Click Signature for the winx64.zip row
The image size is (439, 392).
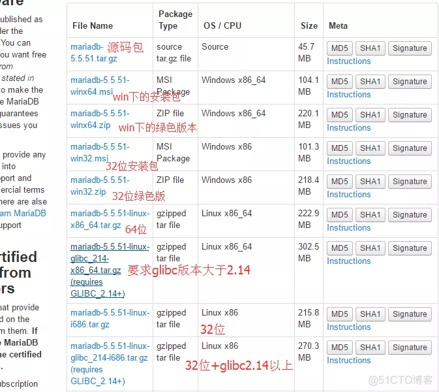[410, 115]
